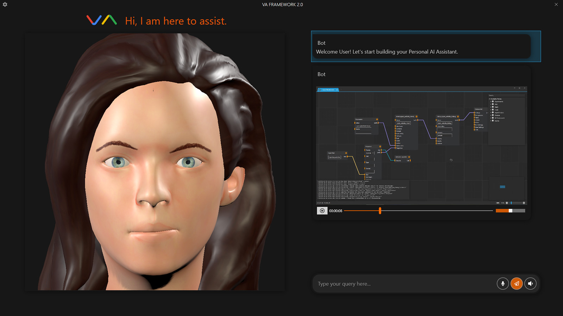
Task: Click the video seek slider handle
Action: tap(380, 211)
